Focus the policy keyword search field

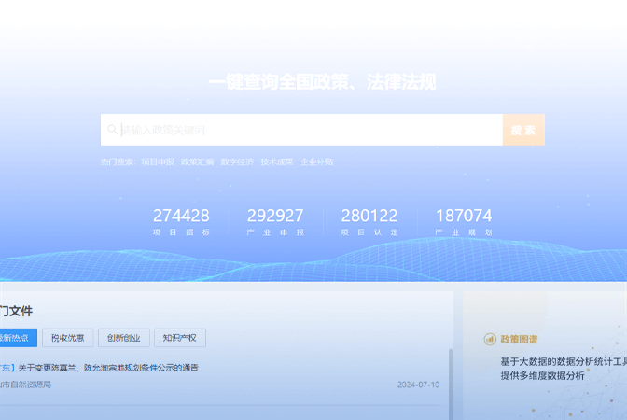click(x=308, y=130)
